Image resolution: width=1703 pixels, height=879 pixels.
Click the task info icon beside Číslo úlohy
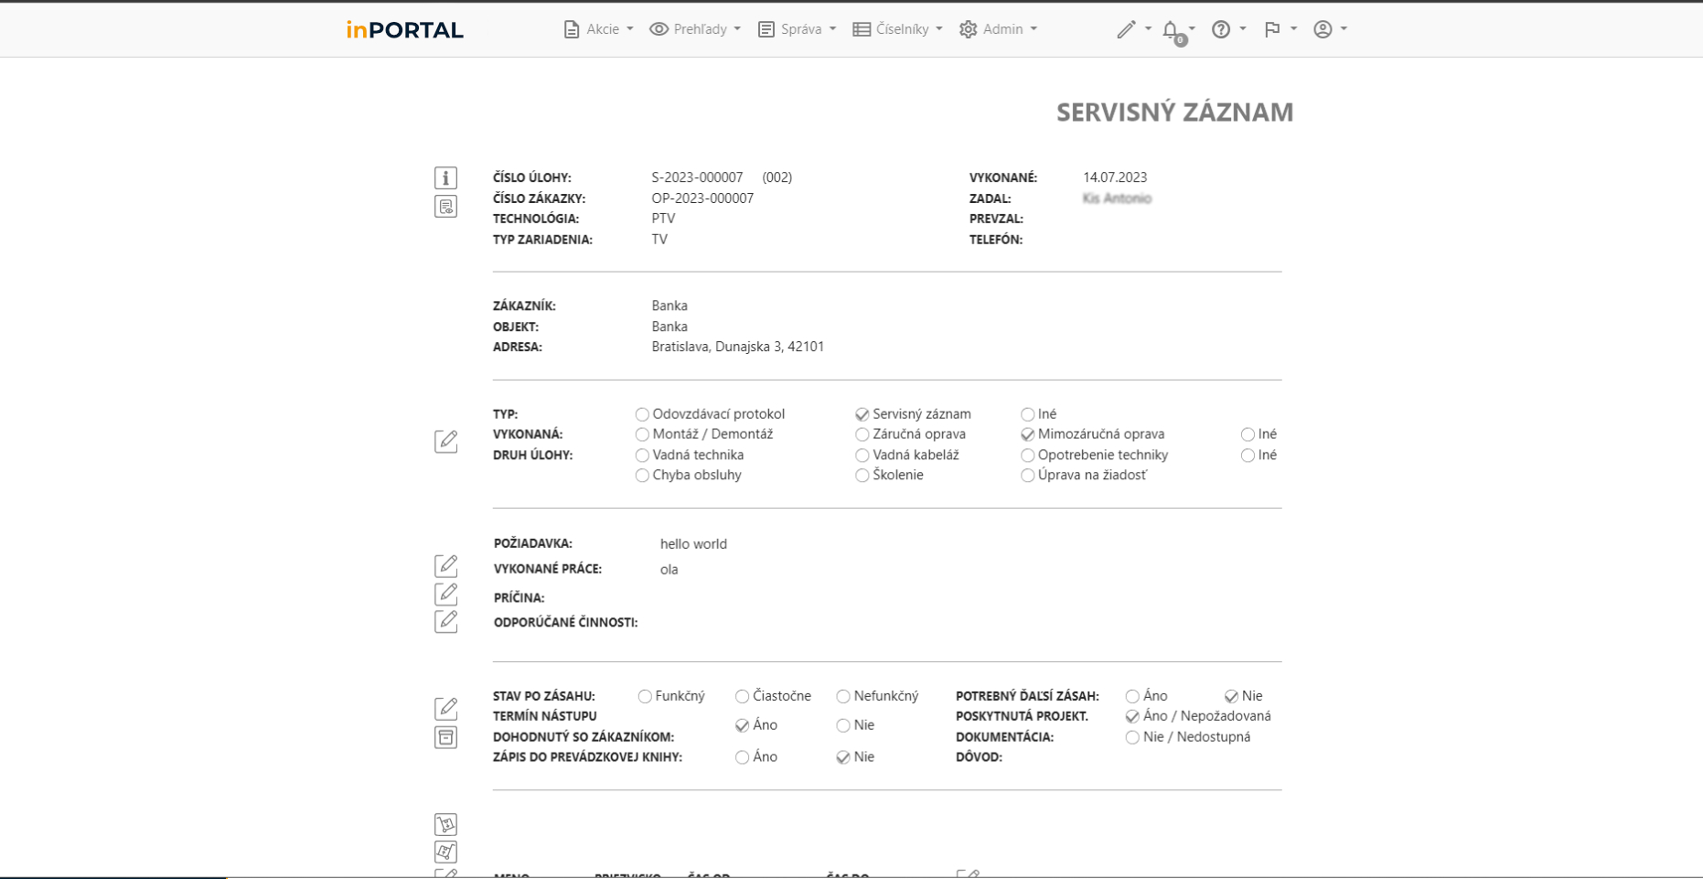pos(445,177)
